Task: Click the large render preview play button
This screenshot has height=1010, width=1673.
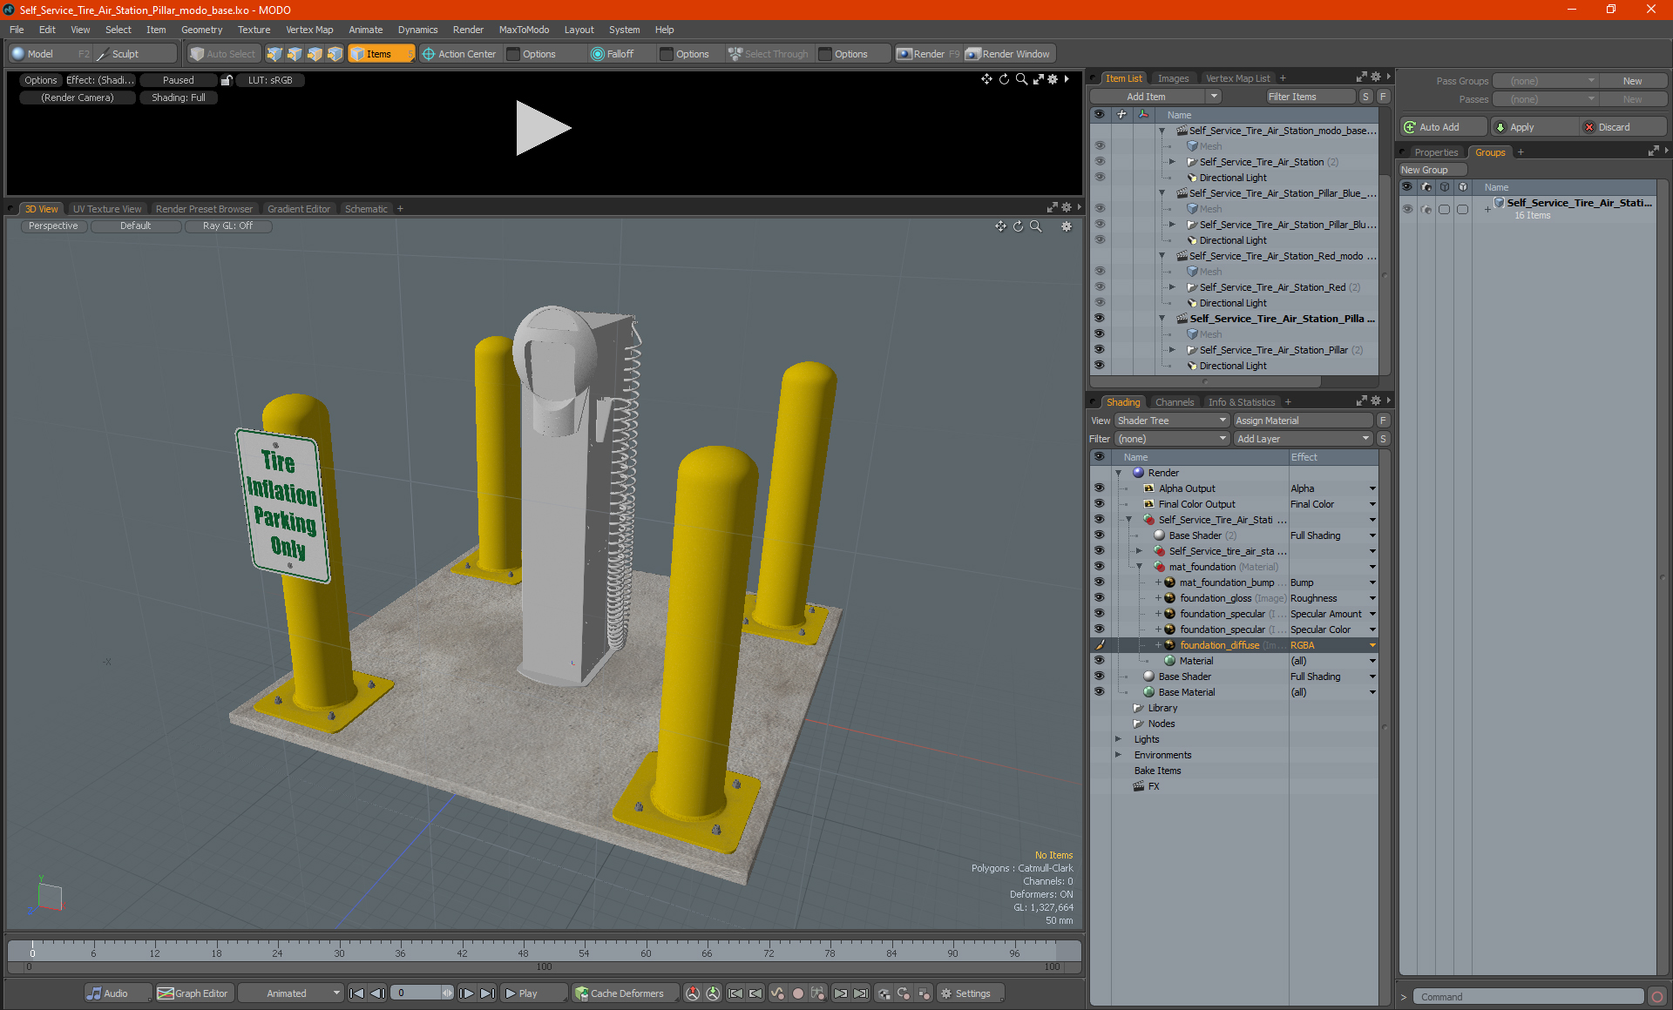Action: point(543,128)
